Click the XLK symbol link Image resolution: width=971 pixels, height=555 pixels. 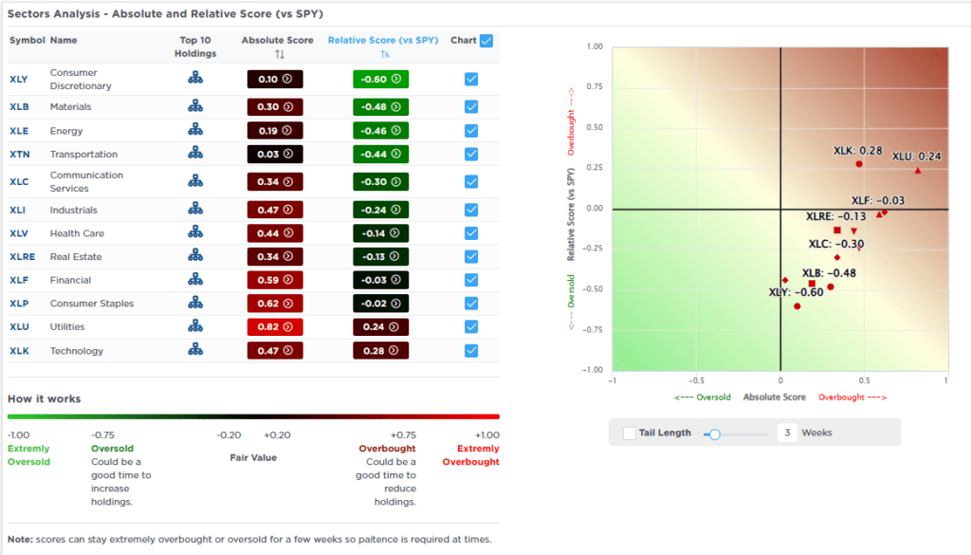pyautogui.click(x=19, y=351)
